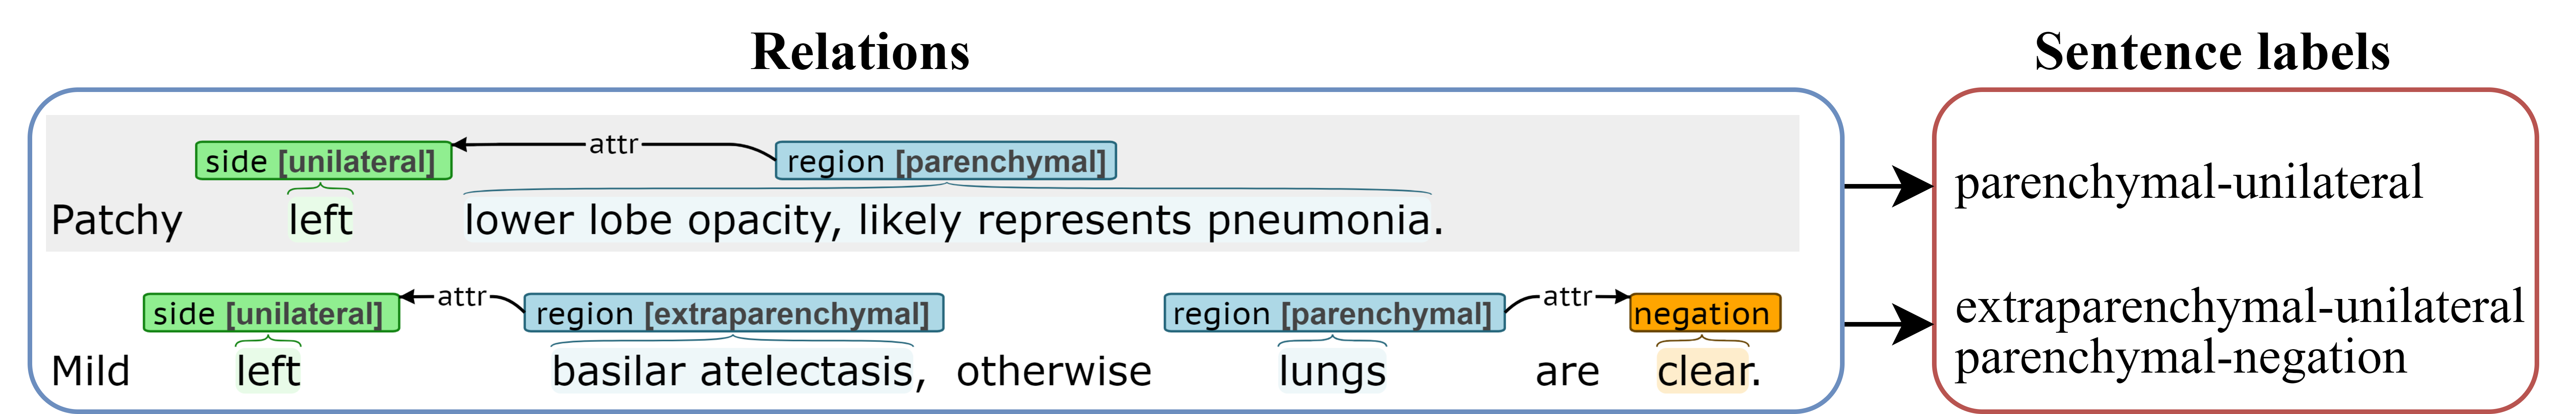
Task: Select the phrase "lower lobe opacity, likely represents pneumonia"
Action: [947, 220]
